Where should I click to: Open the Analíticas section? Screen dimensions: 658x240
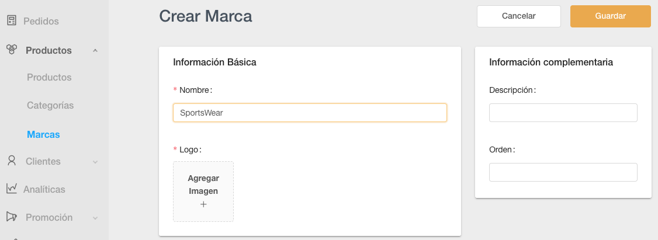(44, 189)
